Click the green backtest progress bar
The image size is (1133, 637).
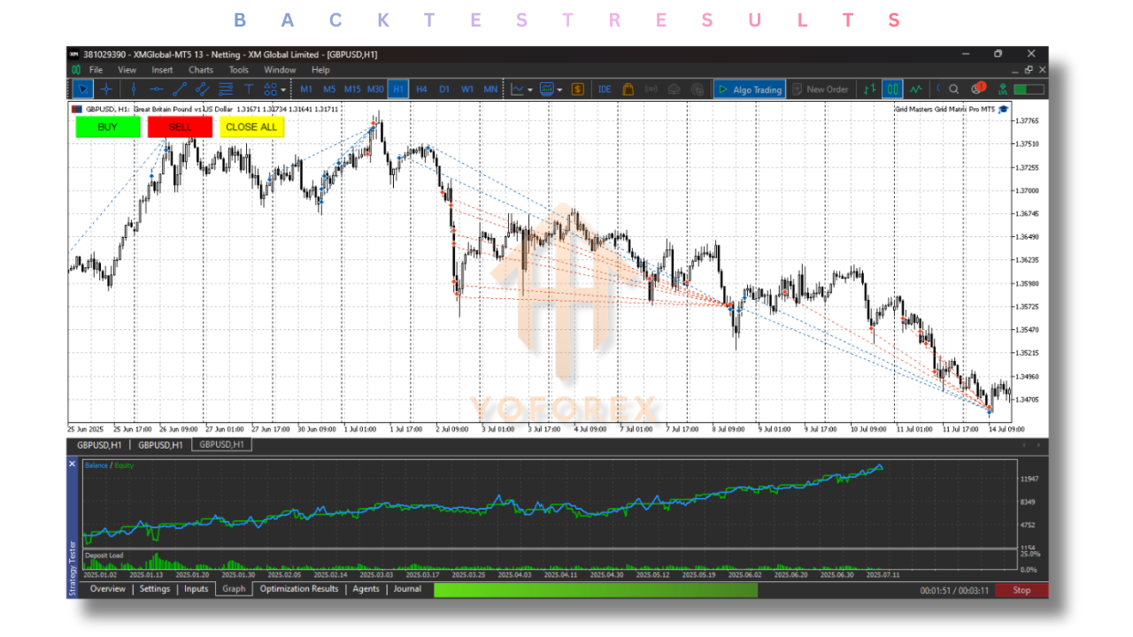pyautogui.click(x=595, y=590)
